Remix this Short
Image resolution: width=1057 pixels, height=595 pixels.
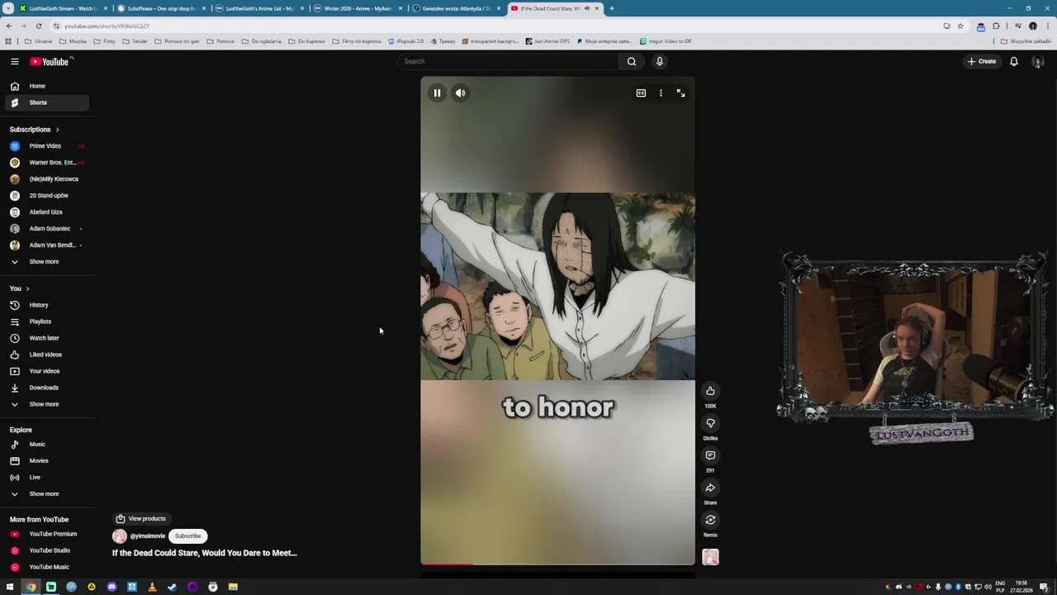point(710,520)
